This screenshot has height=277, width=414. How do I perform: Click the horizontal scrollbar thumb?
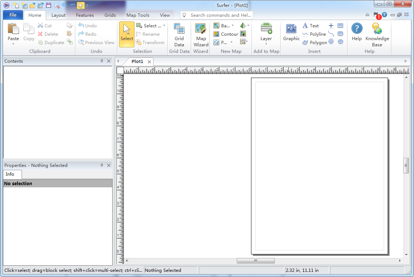(x=255, y=261)
